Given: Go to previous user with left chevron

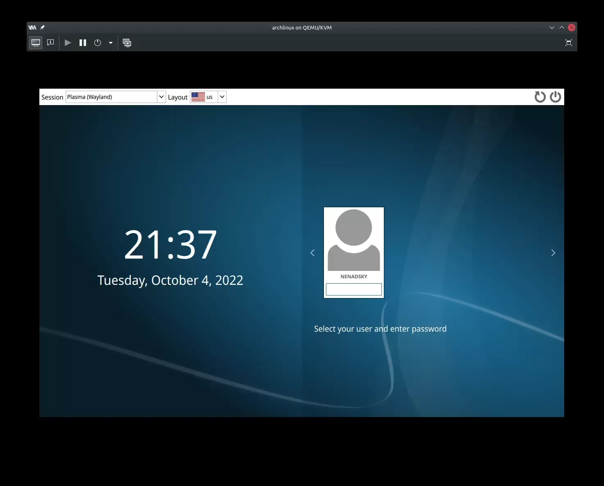Looking at the screenshot, I should coord(312,253).
